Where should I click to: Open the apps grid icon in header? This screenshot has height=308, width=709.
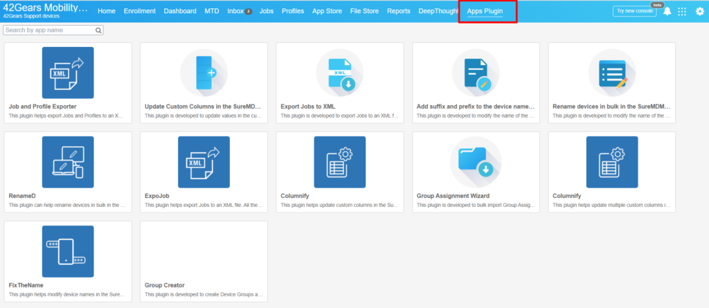point(682,11)
